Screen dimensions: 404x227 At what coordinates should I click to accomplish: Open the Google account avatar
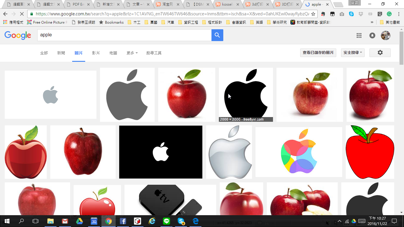(x=386, y=35)
